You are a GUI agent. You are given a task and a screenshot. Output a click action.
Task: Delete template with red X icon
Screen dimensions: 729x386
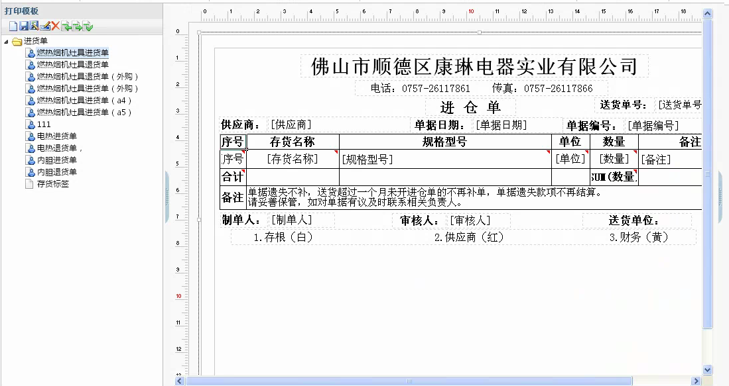(x=55, y=26)
